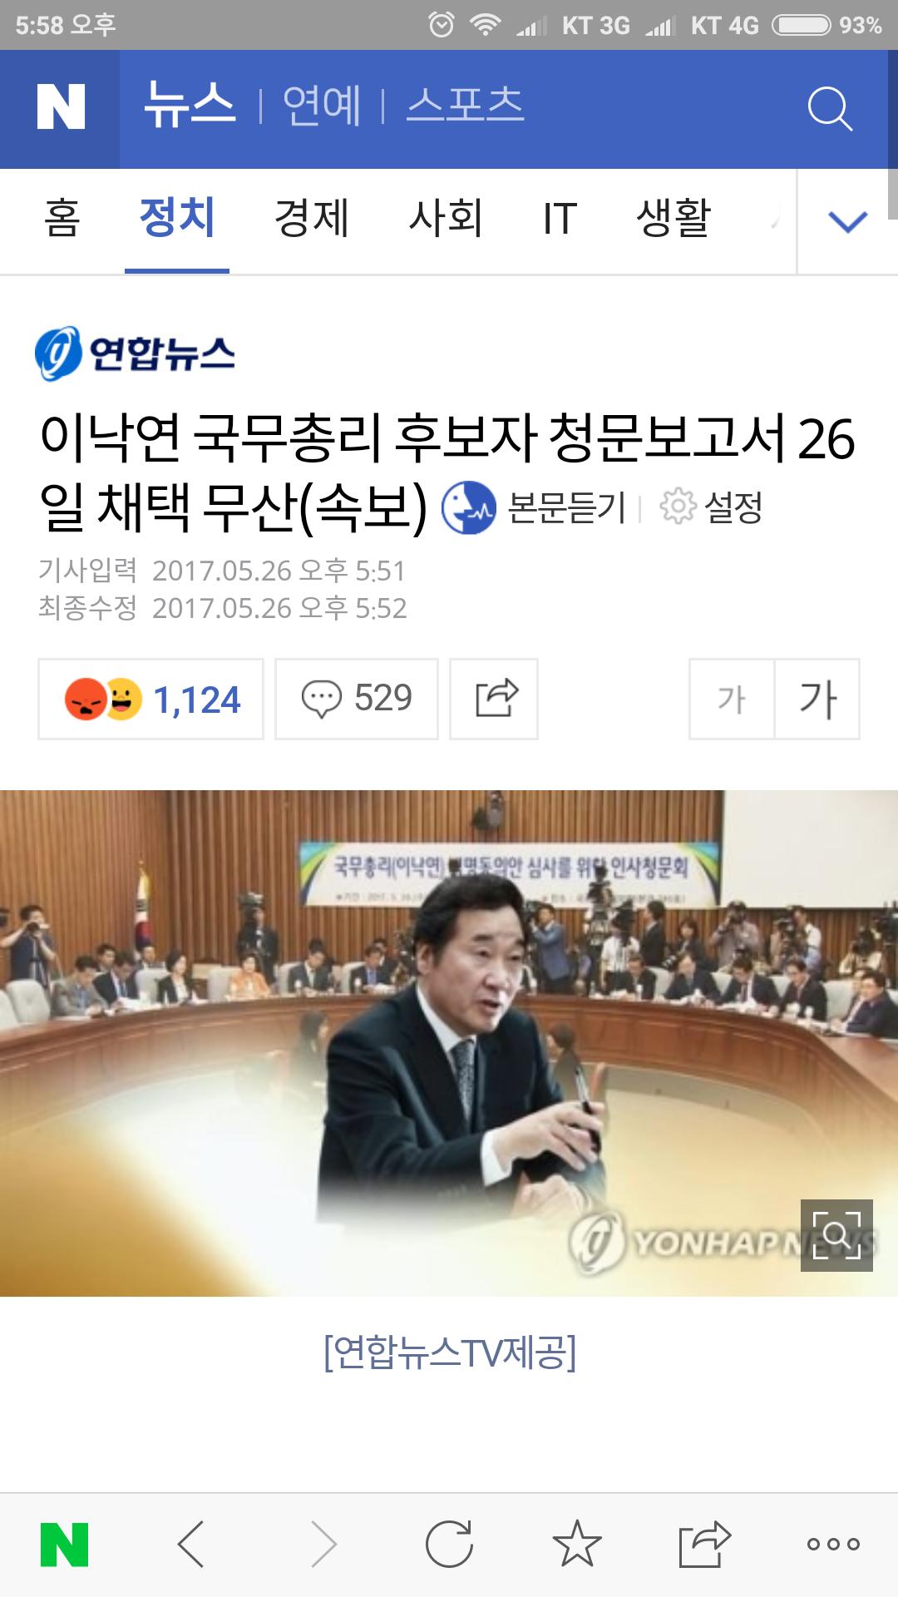898x1597 pixels.
Task: Tap the green Naver home icon in bottom bar
Action: [65, 1545]
